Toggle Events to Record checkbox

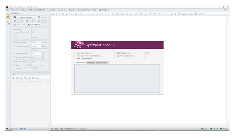coord(14,46)
